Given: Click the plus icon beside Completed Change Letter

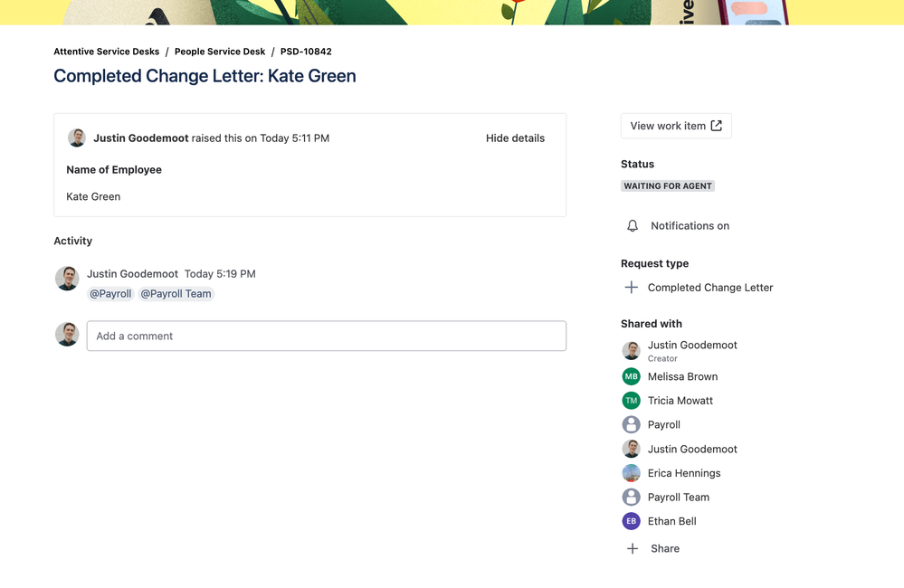Looking at the screenshot, I should (x=631, y=287).
